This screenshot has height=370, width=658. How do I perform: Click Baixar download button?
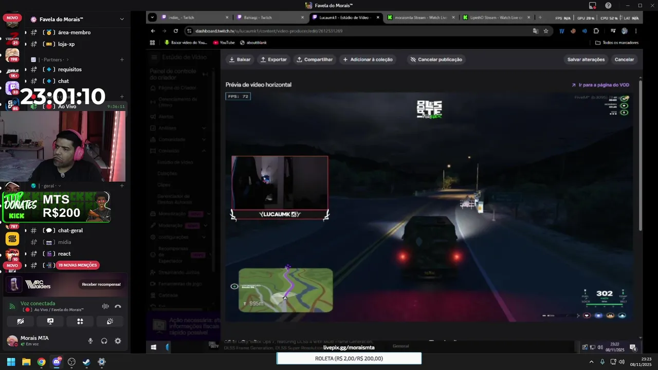coord(240,60)
